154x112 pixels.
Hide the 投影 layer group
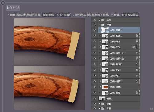[x=95, y=104]
